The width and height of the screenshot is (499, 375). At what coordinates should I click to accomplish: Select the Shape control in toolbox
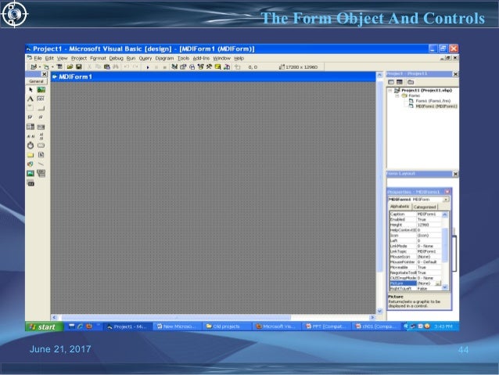(31, 164)
